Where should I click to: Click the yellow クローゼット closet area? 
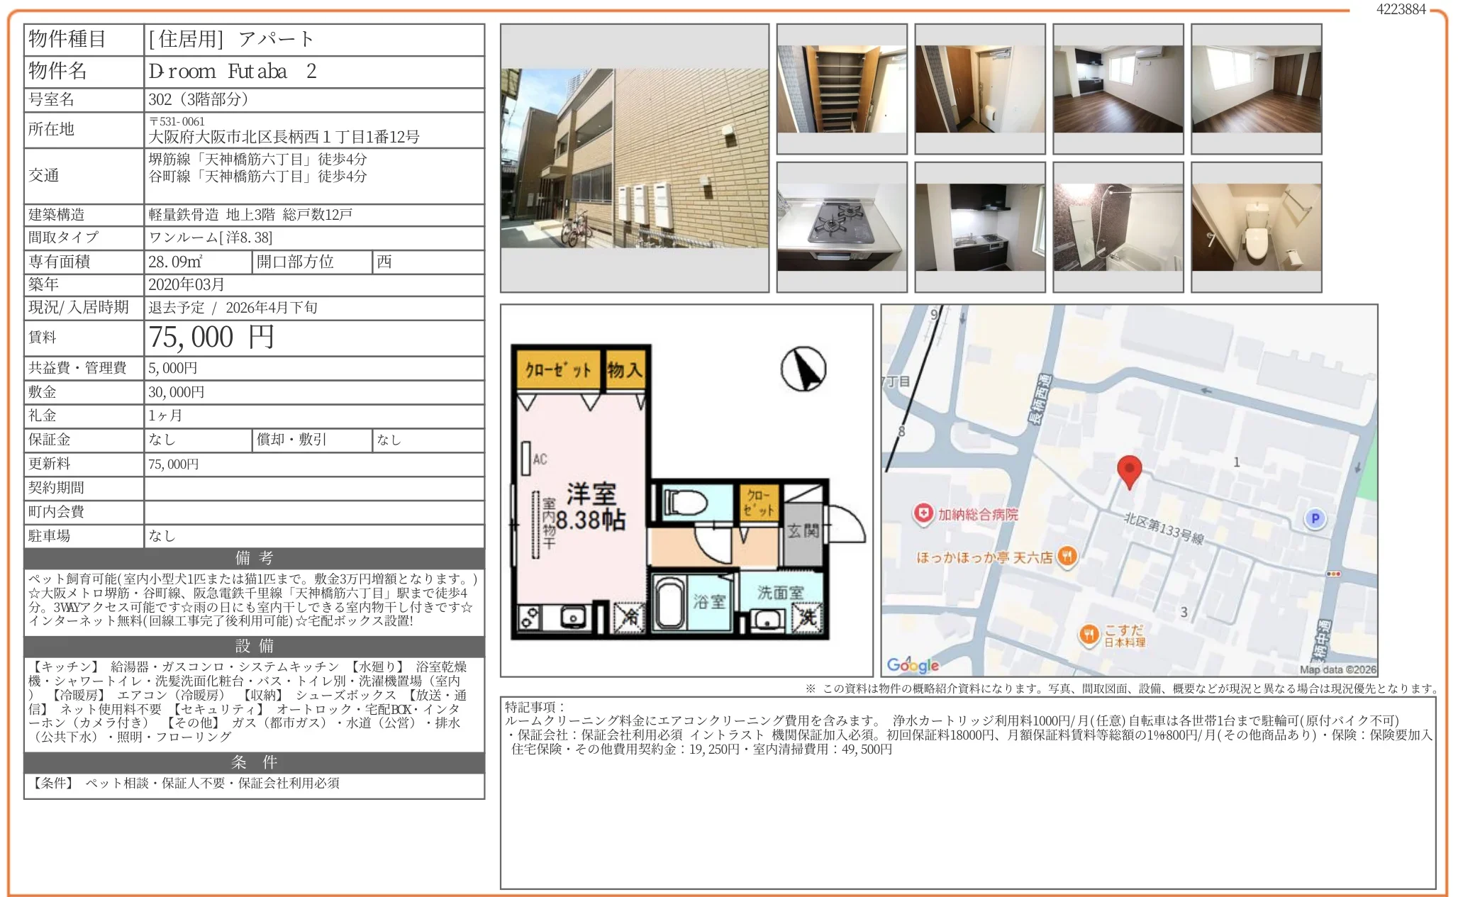(x=557, y=369)
